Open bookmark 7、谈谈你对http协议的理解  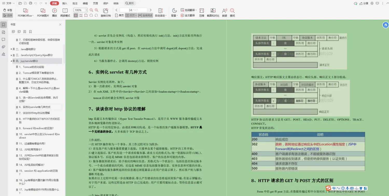[x=34, y=113]
